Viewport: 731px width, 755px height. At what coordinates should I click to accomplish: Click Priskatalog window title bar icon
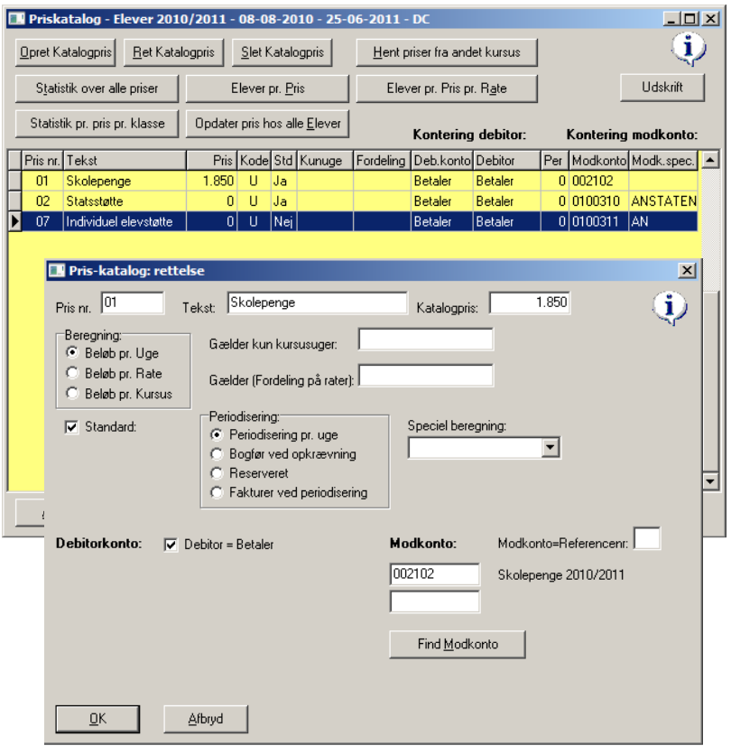coord(17,19)
